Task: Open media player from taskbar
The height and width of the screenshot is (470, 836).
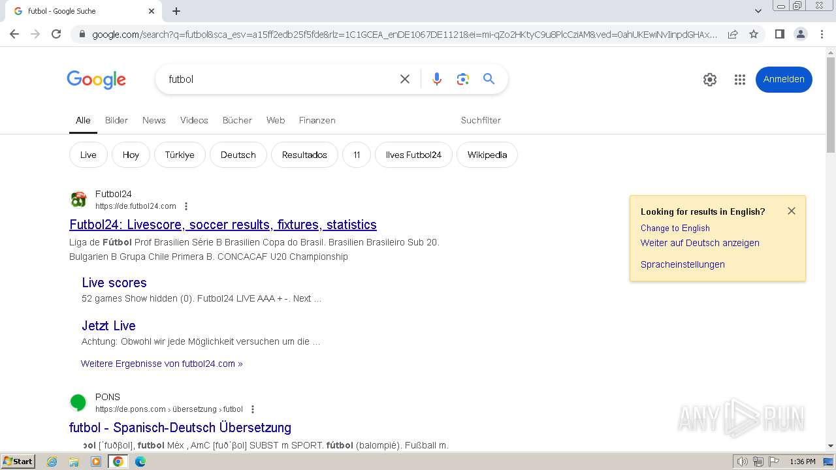Action: pyautogui.click(x=96, y=462)
